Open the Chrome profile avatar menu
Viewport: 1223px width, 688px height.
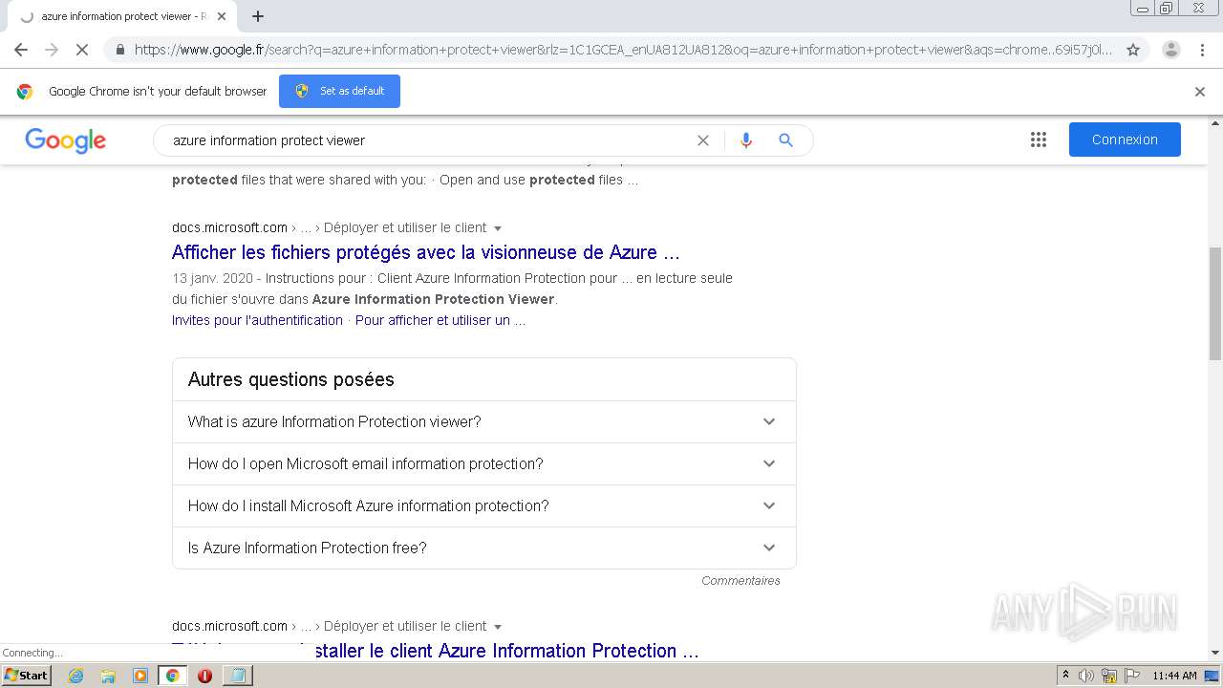1170,50
